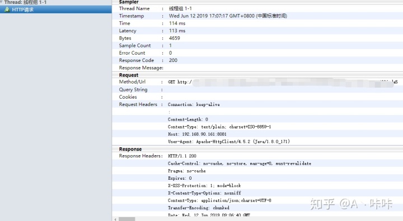Click the scrollbar left arrow
Screen dimensions: 403x221
point(115,219)
